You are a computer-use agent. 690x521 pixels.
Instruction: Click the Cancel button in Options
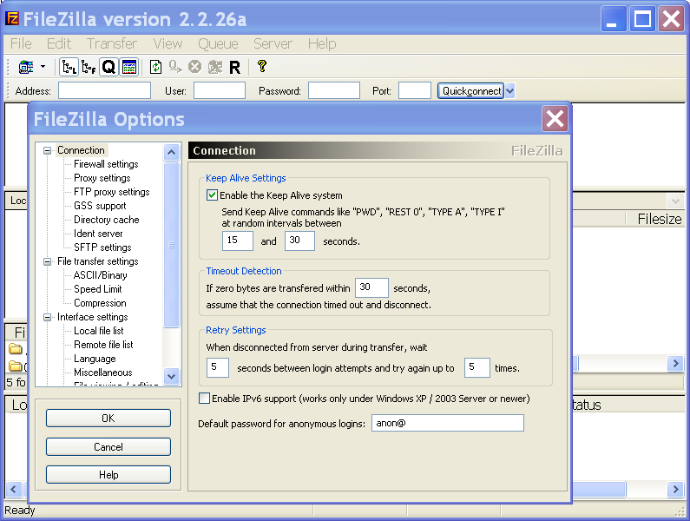[108, 446]
